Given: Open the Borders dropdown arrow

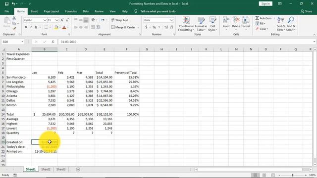Looking at the screenshot, I should click(50, 27).
